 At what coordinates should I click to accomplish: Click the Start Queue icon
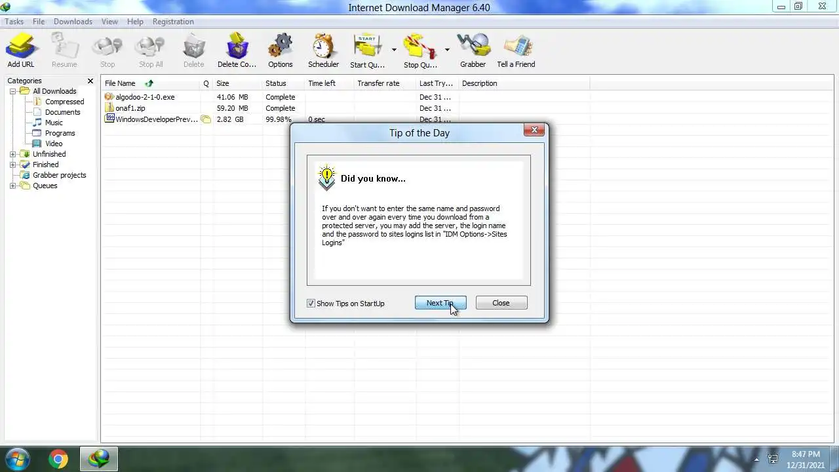point(367,51)
